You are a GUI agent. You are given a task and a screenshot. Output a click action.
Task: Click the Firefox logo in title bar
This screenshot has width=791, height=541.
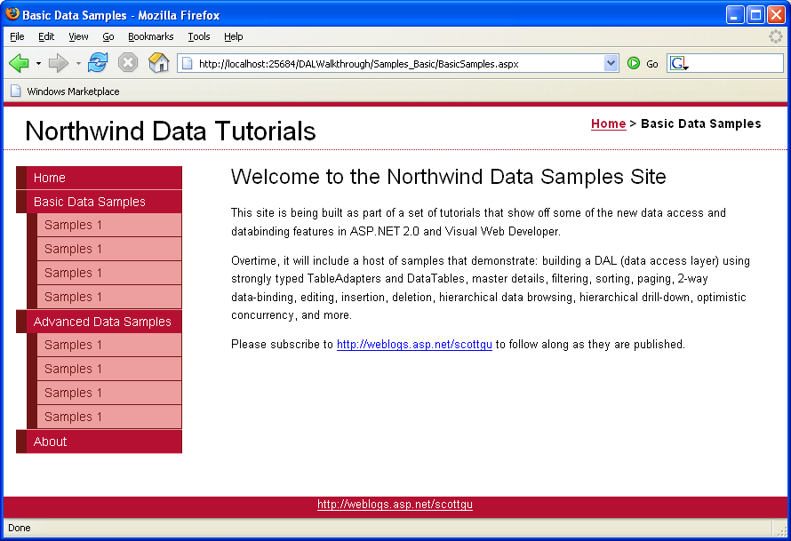pos(12,14)
